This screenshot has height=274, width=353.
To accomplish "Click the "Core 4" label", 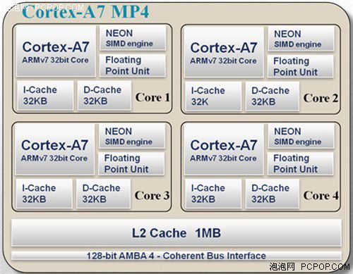I will [321, 196].
